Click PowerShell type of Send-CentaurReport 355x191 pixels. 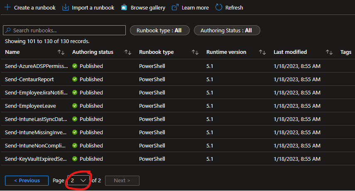click(152, 79)
